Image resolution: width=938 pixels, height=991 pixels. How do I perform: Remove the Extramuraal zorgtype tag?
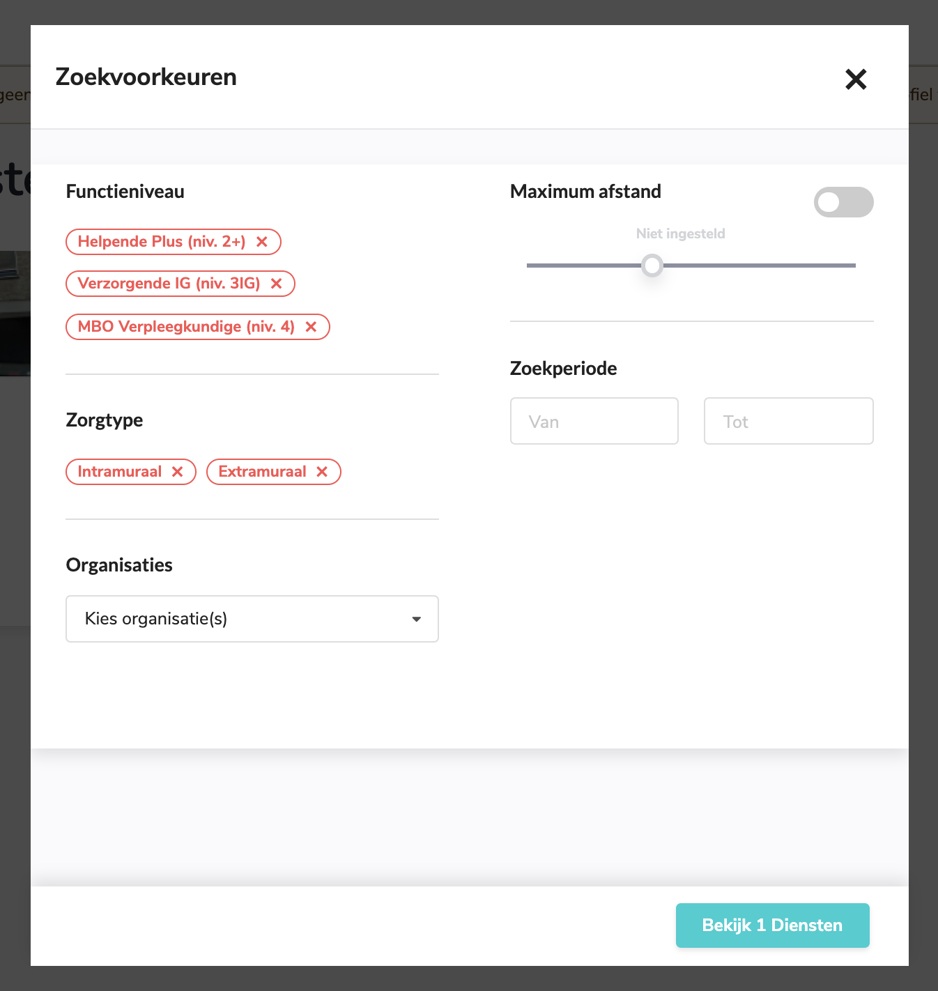coord(322,472)
